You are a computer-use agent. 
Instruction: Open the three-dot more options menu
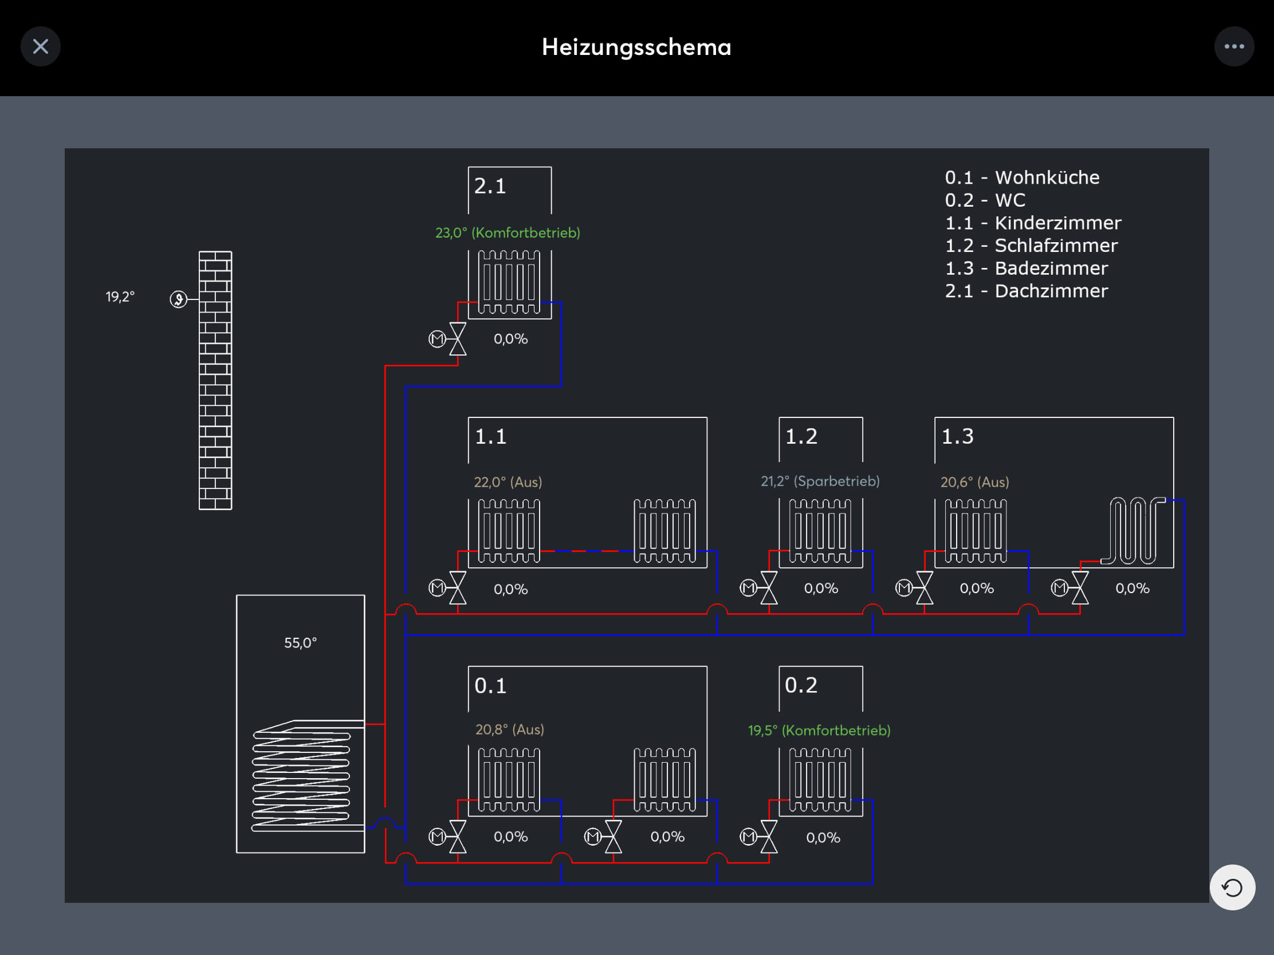point(1233,46)
